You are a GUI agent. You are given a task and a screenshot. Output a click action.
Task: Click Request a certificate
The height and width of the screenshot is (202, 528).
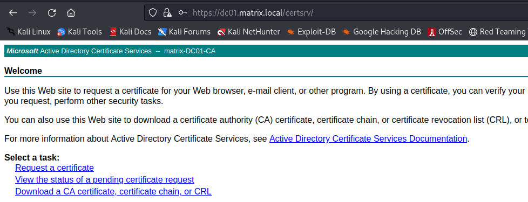tap(55, 168)
